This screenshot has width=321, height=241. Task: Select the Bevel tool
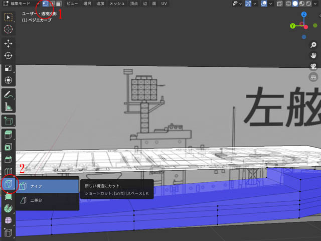pyautogui.click(x=9, y=159)
